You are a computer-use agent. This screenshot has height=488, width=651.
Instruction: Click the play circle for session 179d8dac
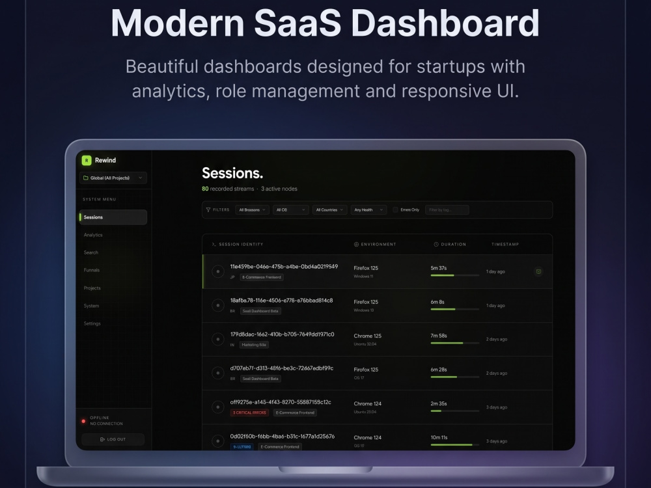coord(218,339)
